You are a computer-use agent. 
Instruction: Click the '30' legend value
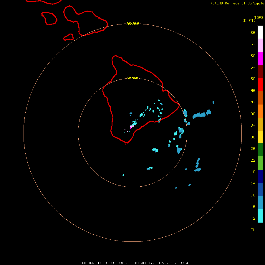click(253, 137)
